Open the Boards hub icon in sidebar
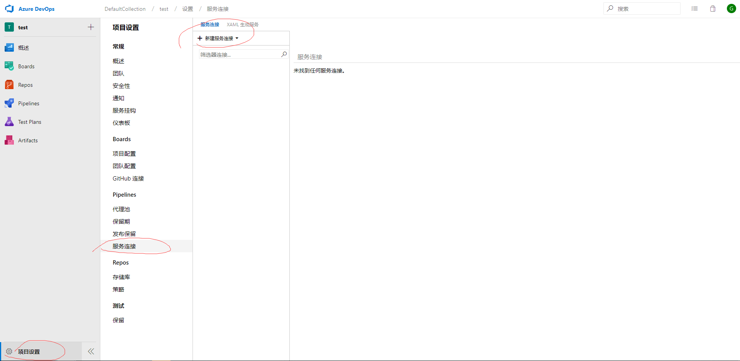 click(x=9, y=66)
